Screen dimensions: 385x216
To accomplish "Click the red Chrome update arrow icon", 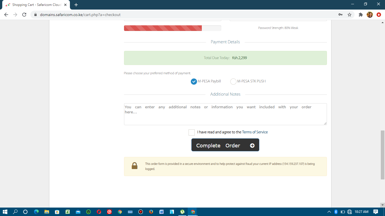I will (379, 15).
